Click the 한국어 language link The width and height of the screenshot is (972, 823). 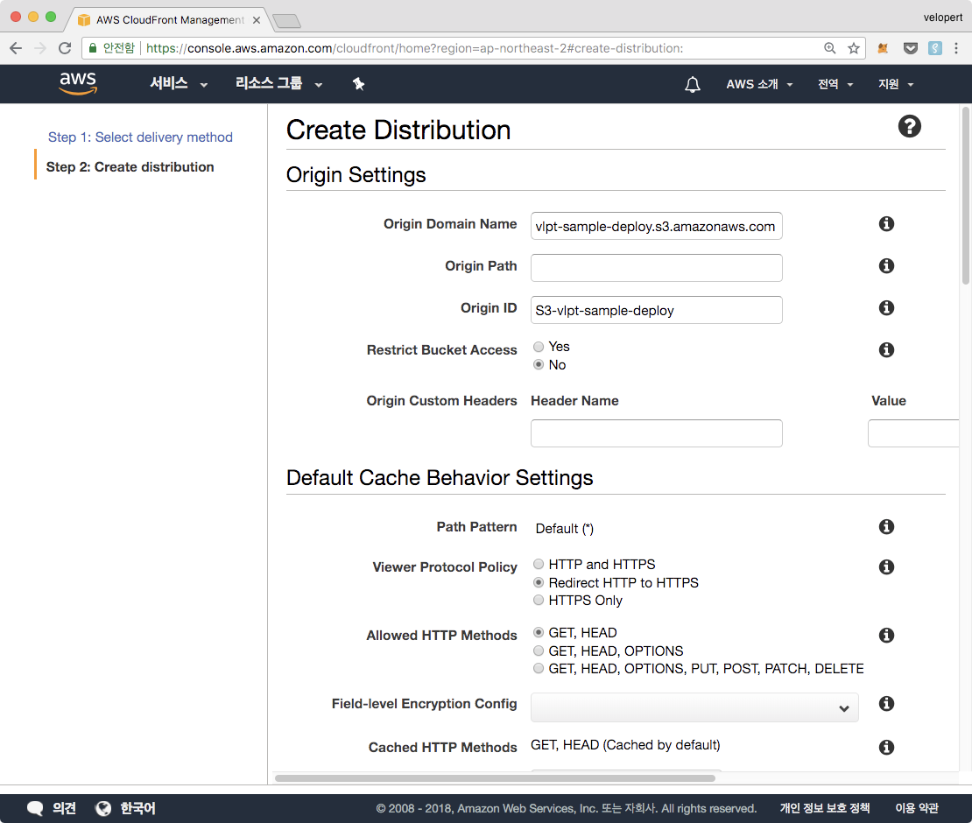tap(137, 808)
